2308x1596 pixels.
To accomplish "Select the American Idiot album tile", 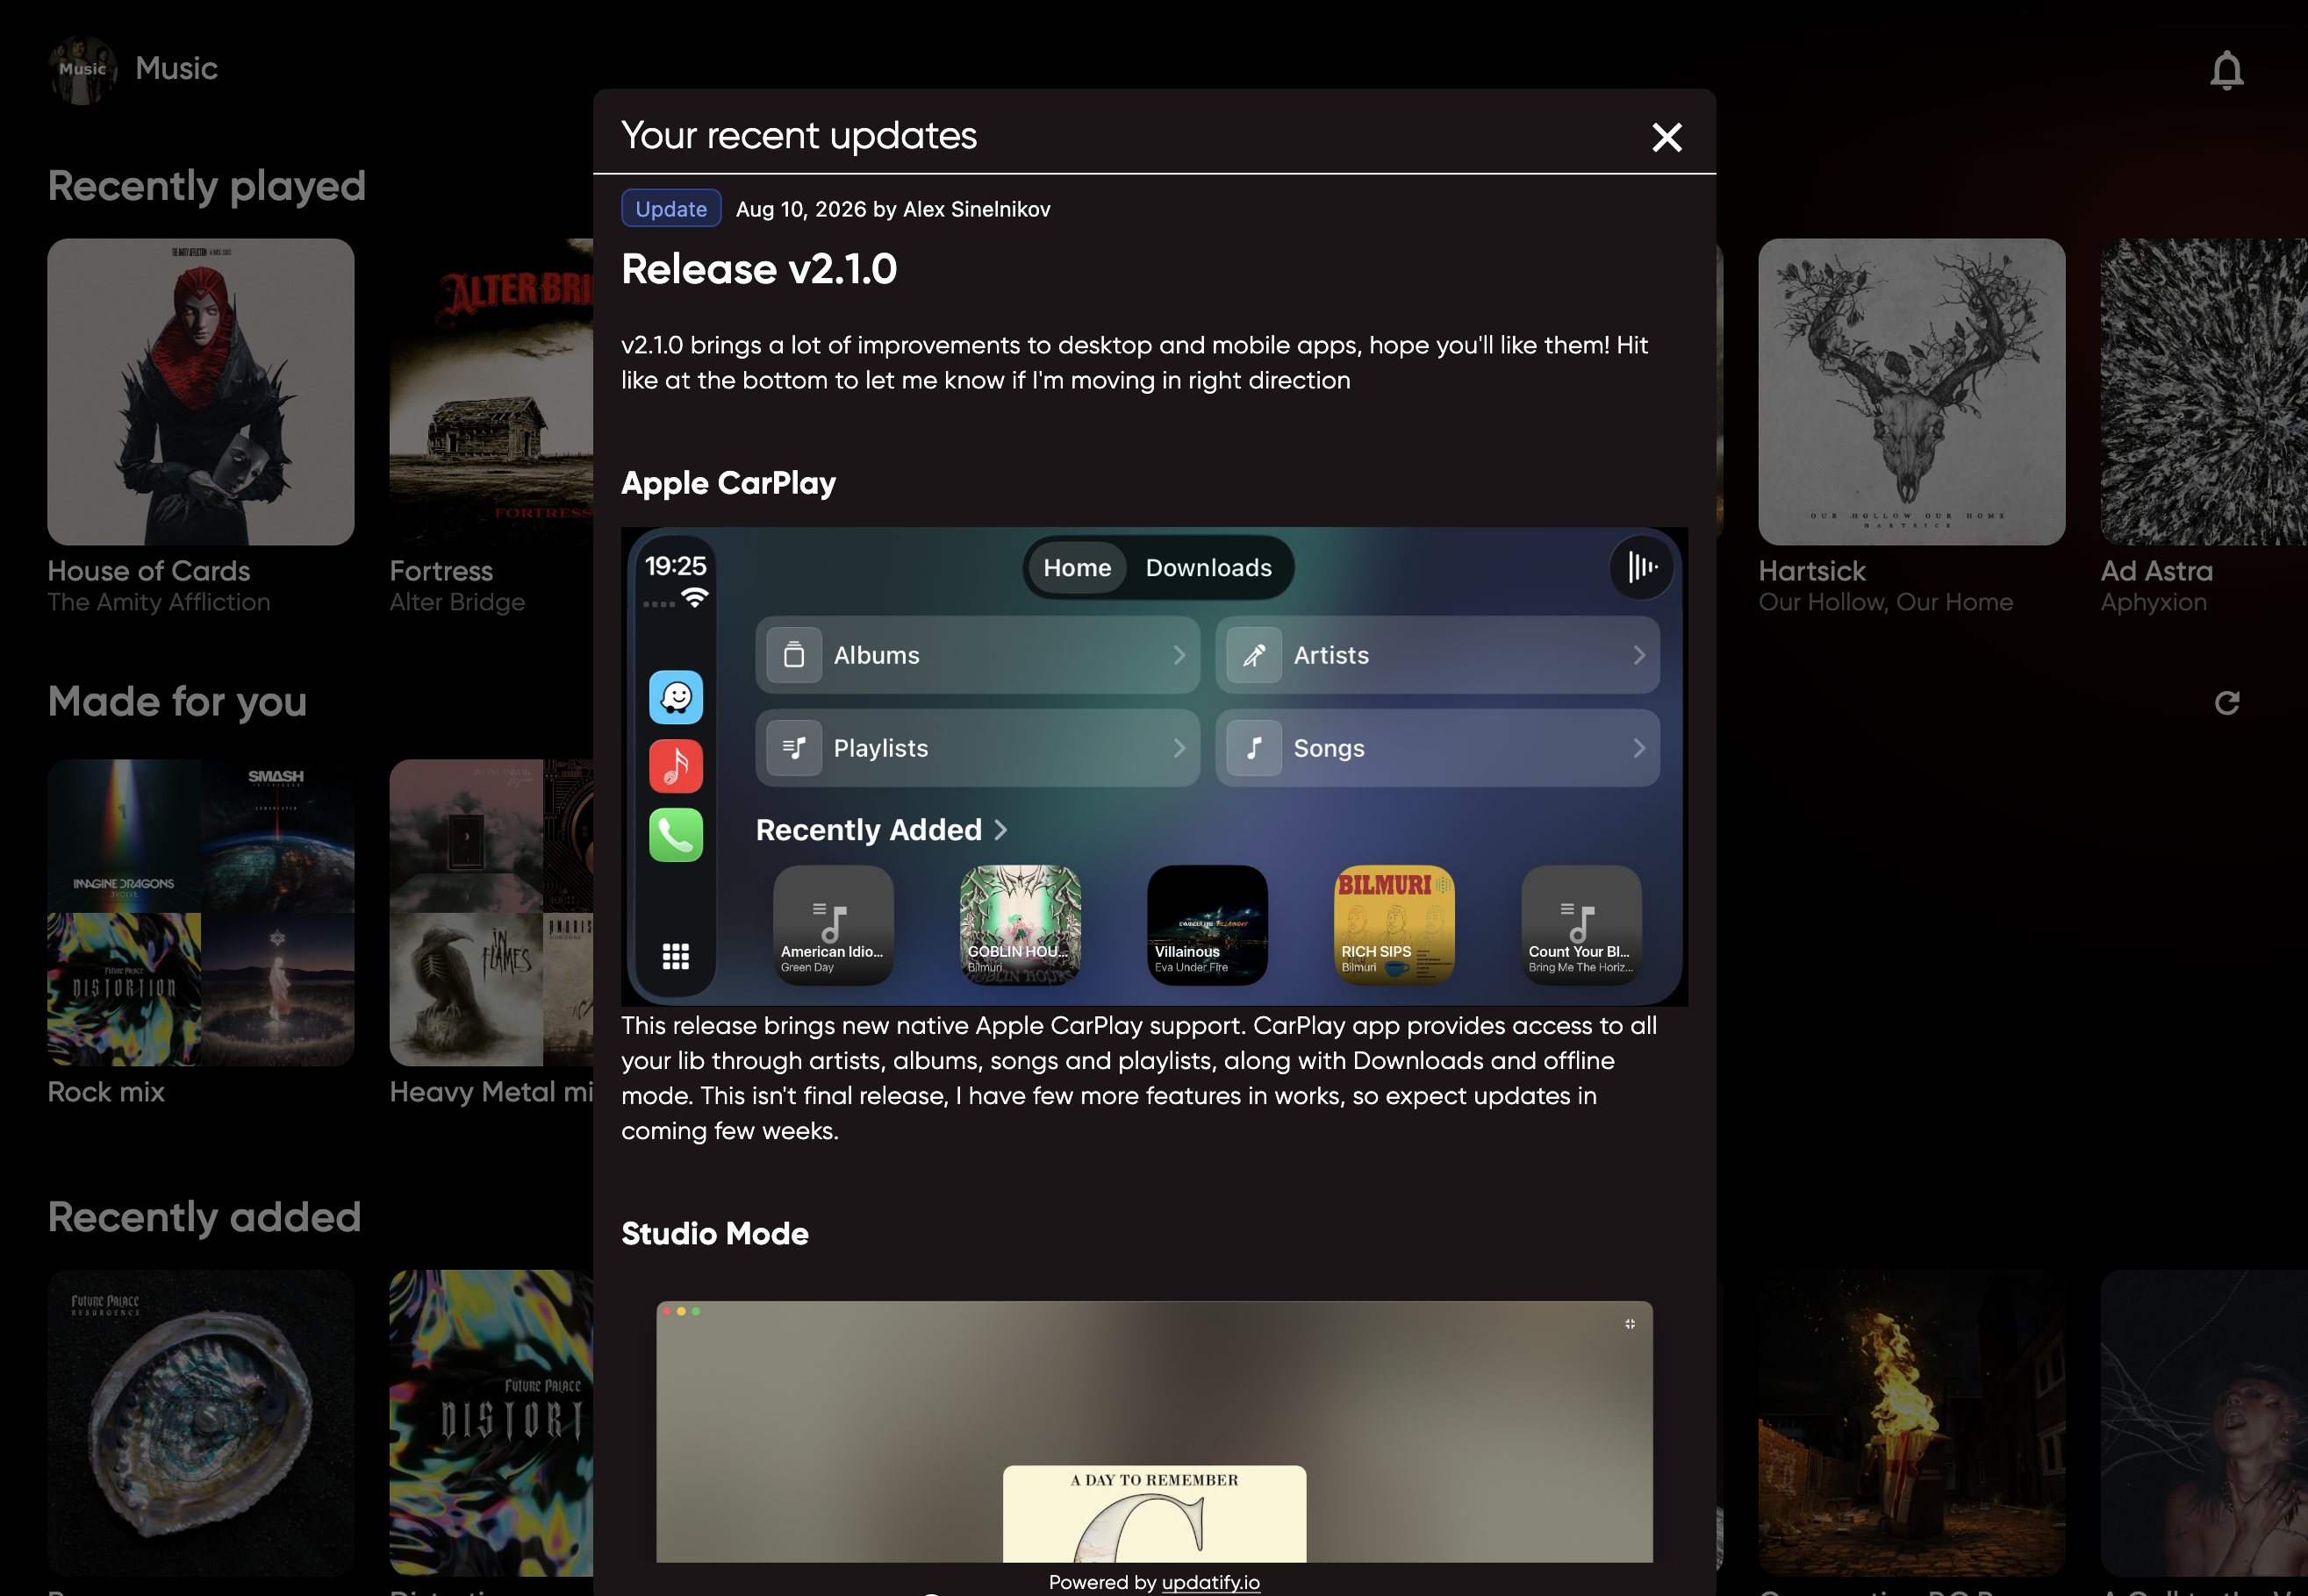I will tap(834, 925).
